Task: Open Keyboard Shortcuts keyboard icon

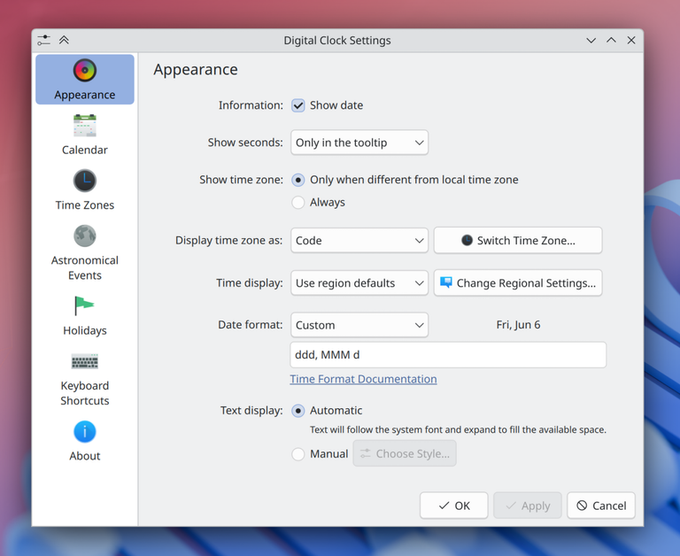Action: [85, 361]
